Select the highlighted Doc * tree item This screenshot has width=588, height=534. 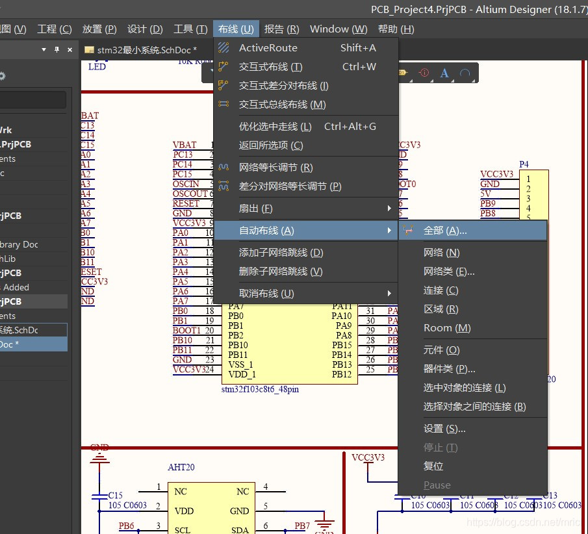click(x=34, y=344)
